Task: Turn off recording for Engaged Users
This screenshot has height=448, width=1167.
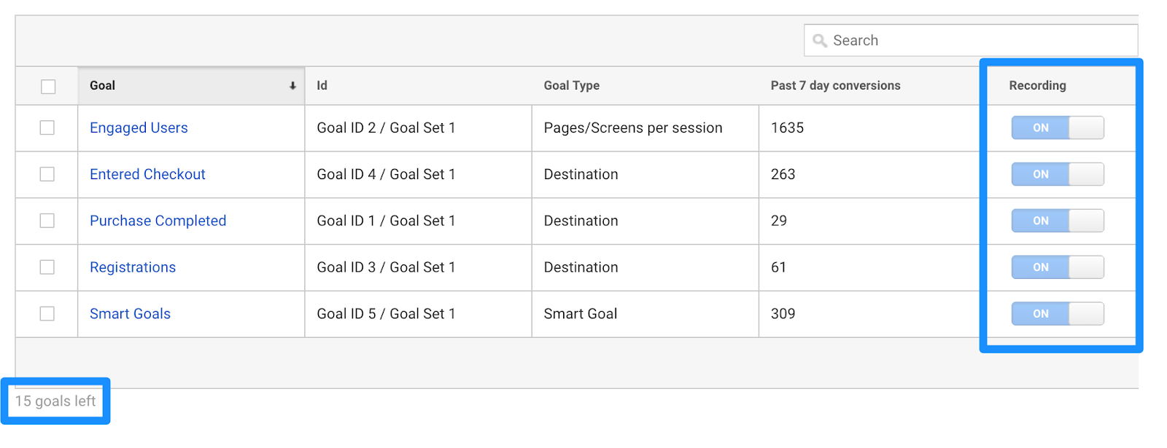Action: coord(1057,128)
